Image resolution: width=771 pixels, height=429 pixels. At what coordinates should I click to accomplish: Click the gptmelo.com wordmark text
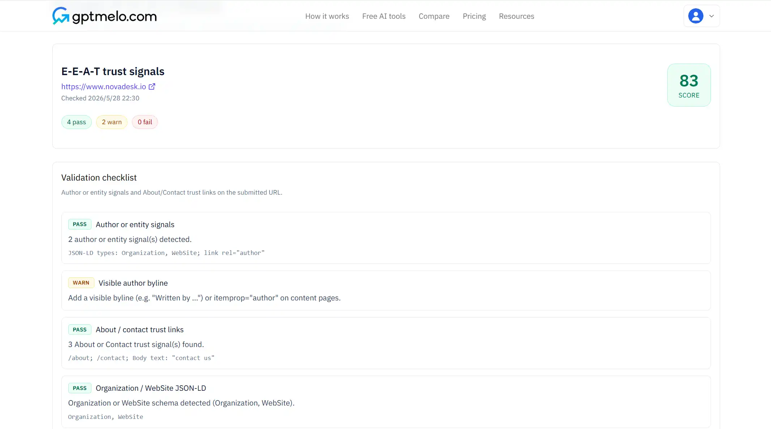coord(114,16)
